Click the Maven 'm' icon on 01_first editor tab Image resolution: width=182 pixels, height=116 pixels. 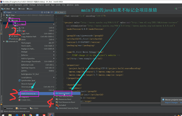pos(56,12)
